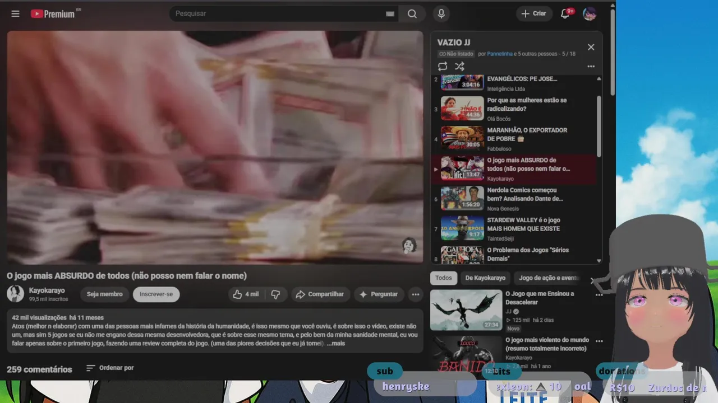Open options for 'Desacelerar' recommended video
Viewport: 718px width, 403px height.
(x=599, y=294)
